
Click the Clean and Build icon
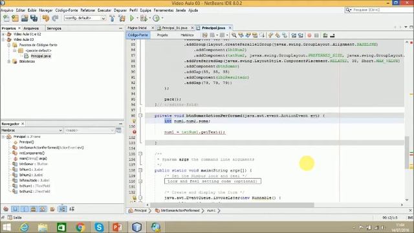(122, 18)
